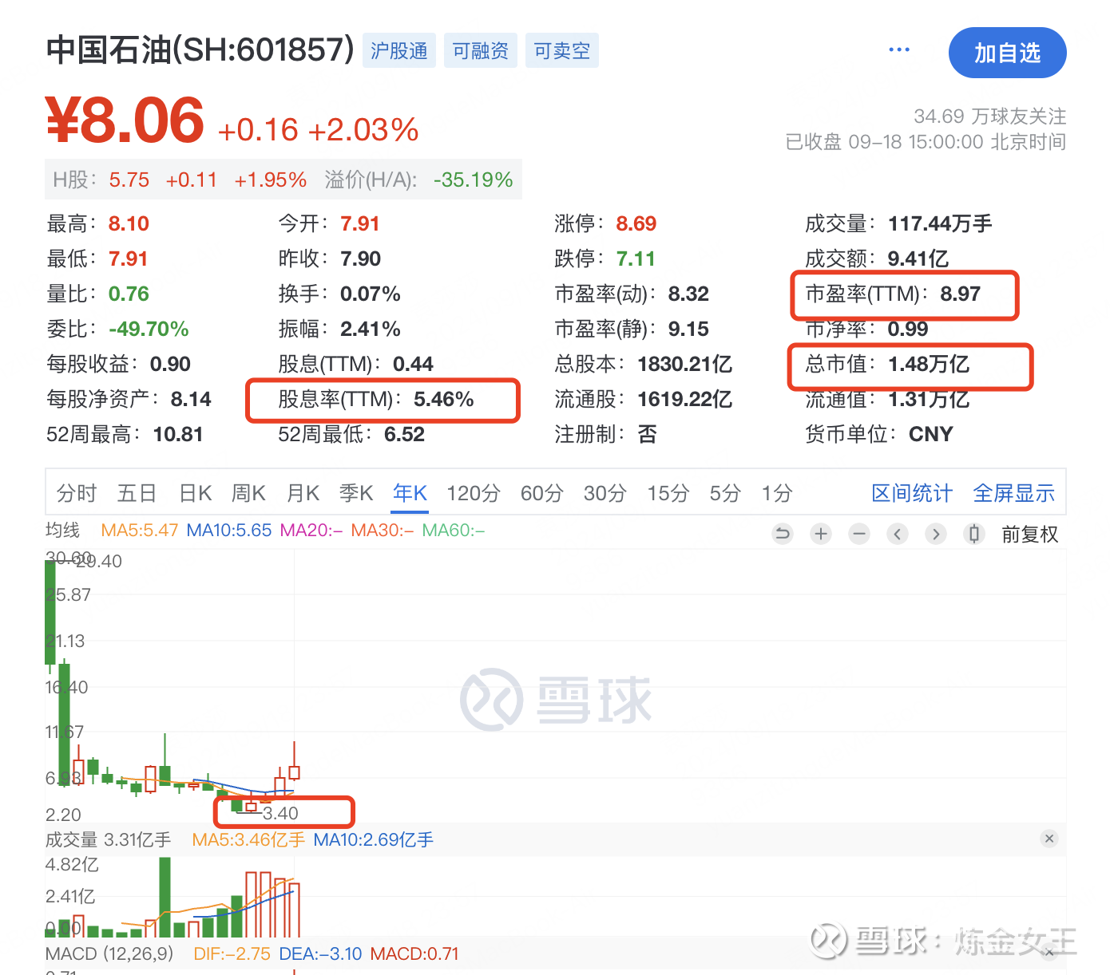Click the 可卖空 tag
This screenshot has width=1110, height=975.
(x=562, y=51)
